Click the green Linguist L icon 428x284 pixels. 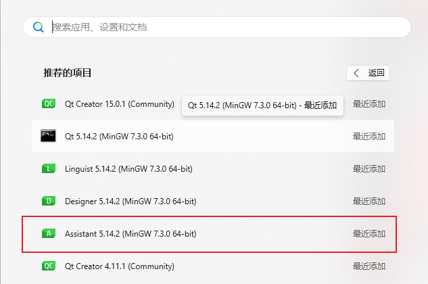coord(49,168)
